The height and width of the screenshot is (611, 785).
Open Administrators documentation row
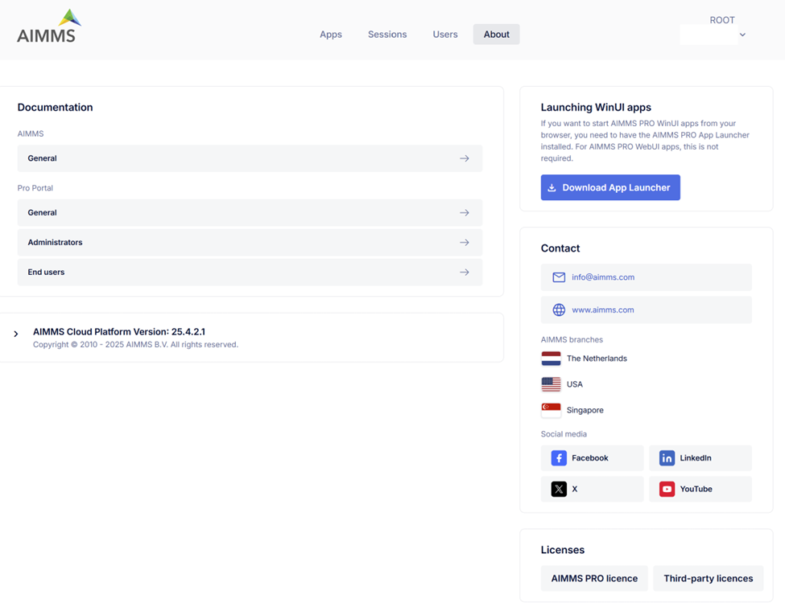point(250,243)
